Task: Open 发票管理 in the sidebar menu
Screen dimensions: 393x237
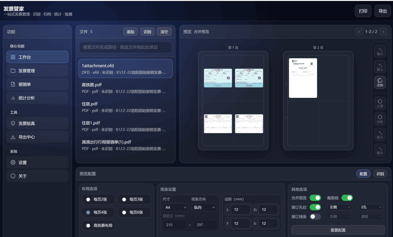Action: tap(37, 71)
